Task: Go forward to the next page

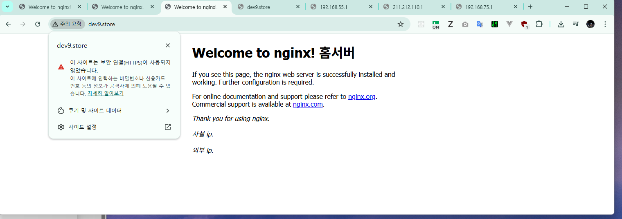Action: click(x=23, y=24)
